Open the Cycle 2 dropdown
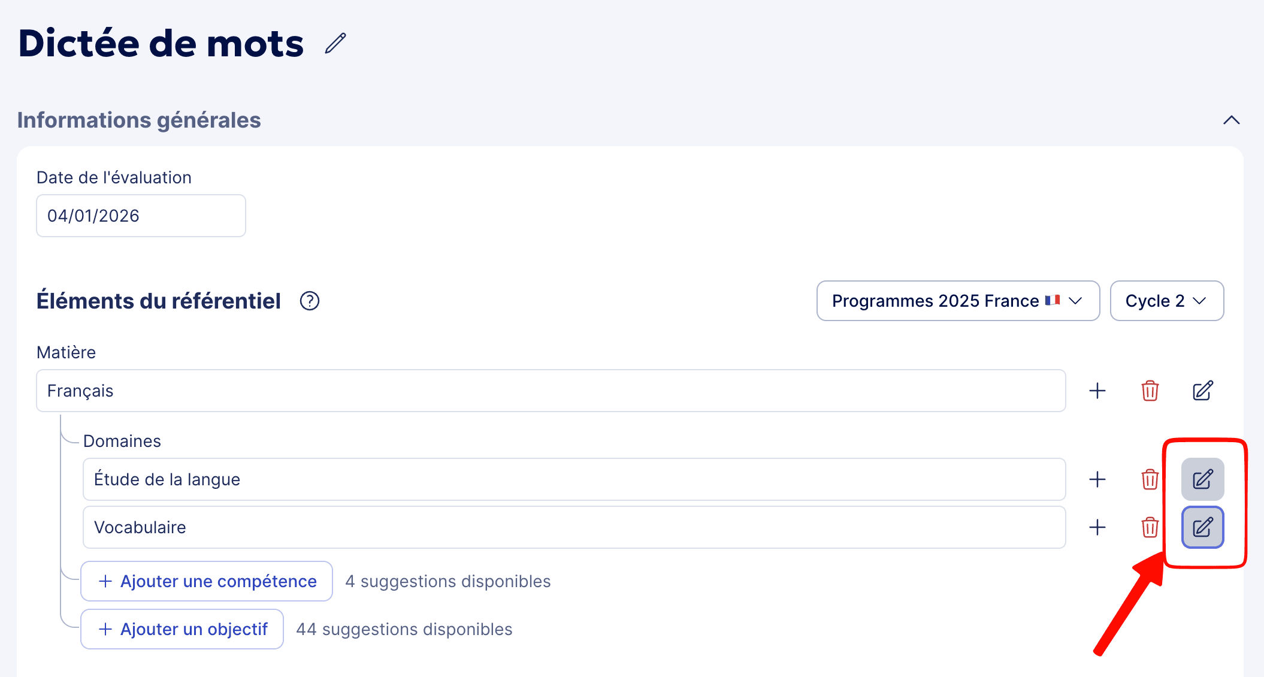 coord(1166,301)
